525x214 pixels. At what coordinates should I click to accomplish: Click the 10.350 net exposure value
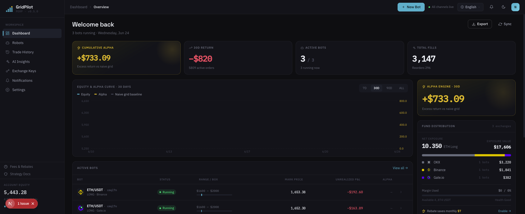click(x=432, y=146)
